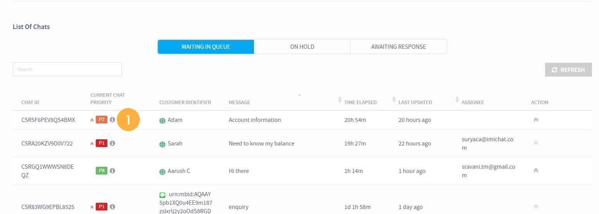Click the Message column header label
The height and width of the screenshot is (214, 599).
pos(239,103)
